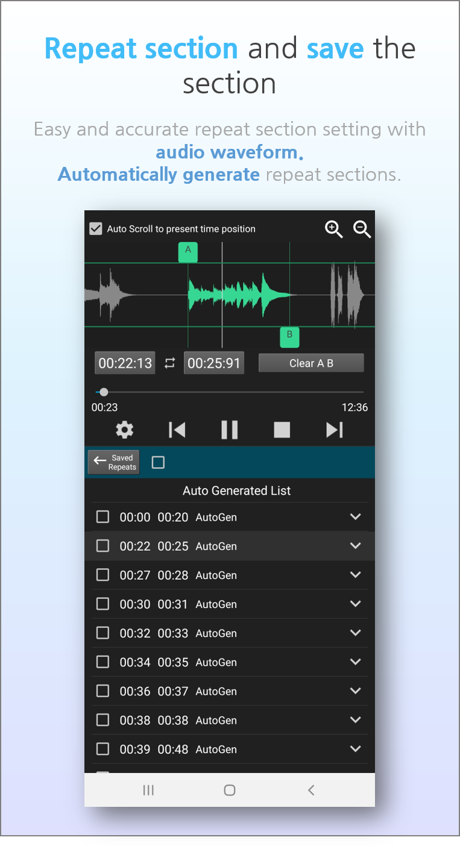
Task: Check the 00:39 00:48 AutoGen row
Action: click(x=103, y=749)
